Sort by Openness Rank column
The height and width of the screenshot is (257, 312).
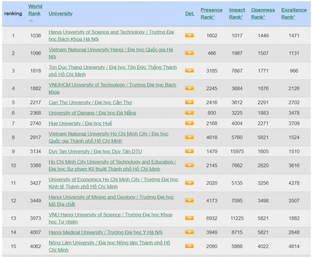click(263, 13)
